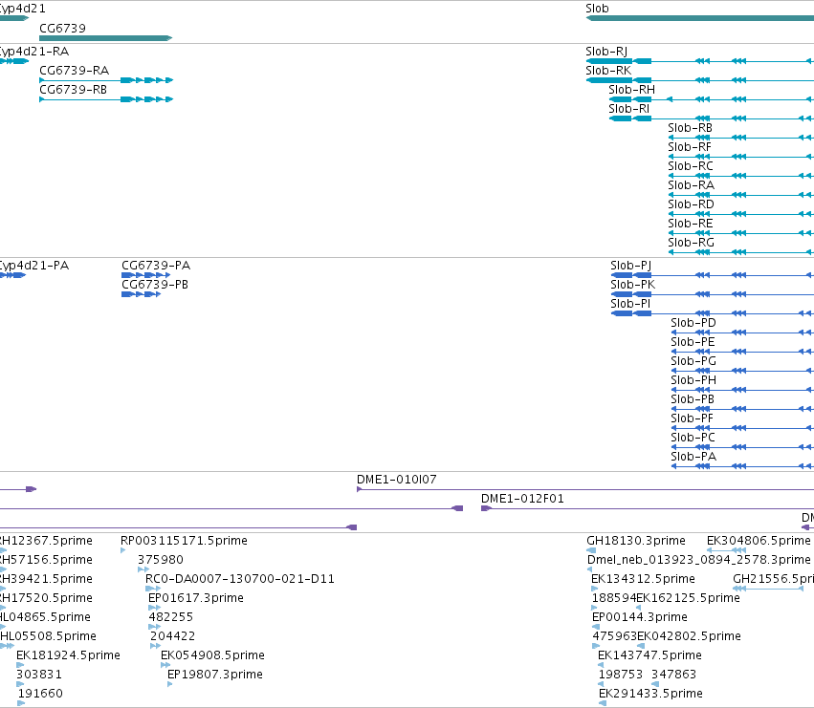Screen dimensions: 814x708
Task: Select the CG6739-RB transcript
Action: (106, 99)
